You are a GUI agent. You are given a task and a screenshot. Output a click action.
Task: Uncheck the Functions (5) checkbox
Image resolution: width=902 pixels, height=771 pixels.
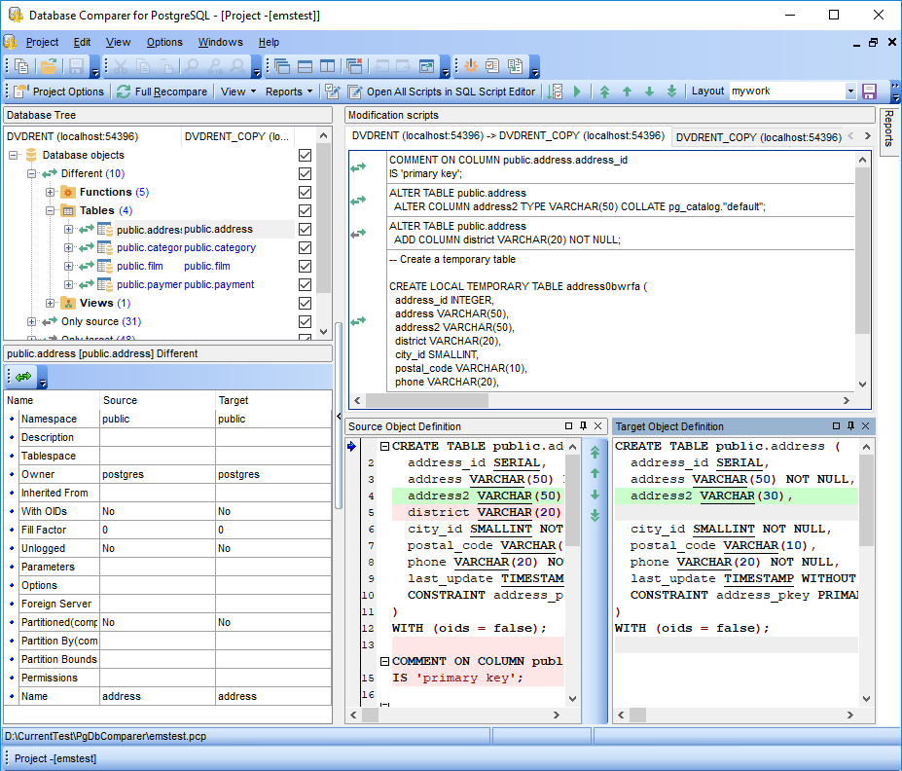tap(305, 192)
